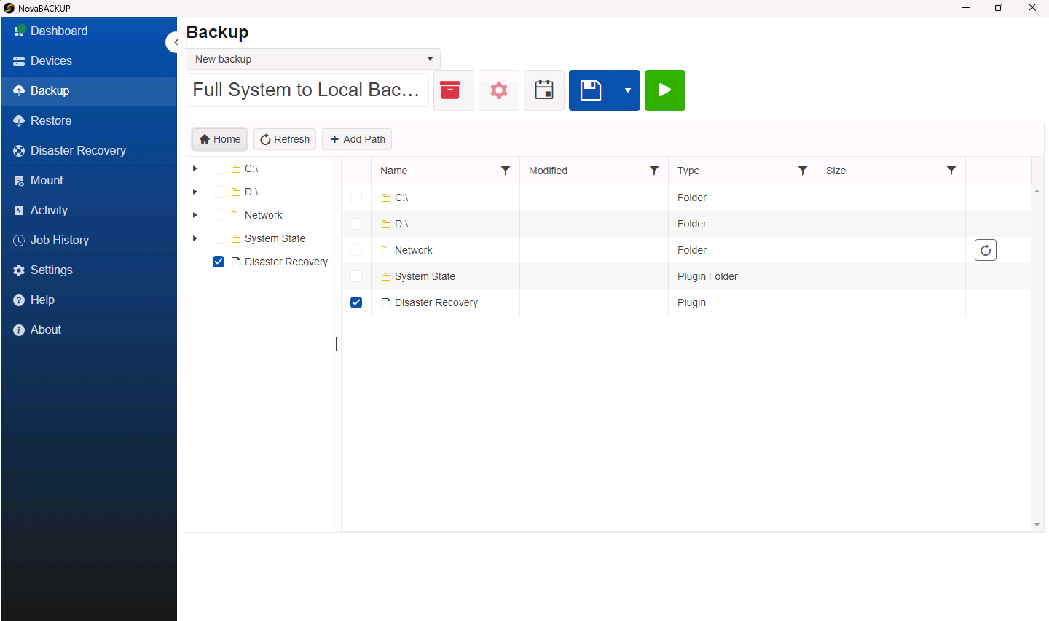Open the schedule calendar icon

click(544, 90)
